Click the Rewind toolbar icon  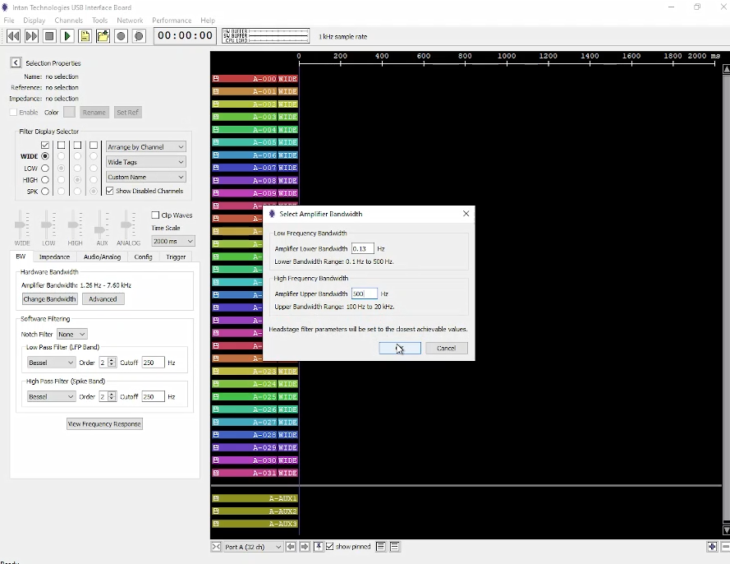[13, 36]
